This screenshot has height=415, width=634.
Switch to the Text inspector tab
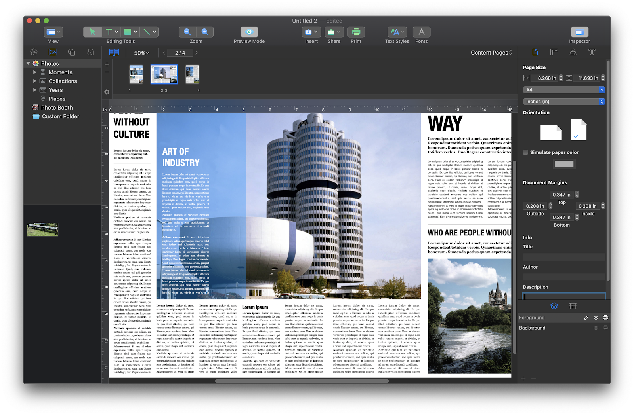(x=592, y=52)
